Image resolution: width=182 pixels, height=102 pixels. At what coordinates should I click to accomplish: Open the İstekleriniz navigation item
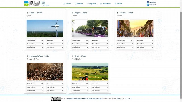[106, 4]
